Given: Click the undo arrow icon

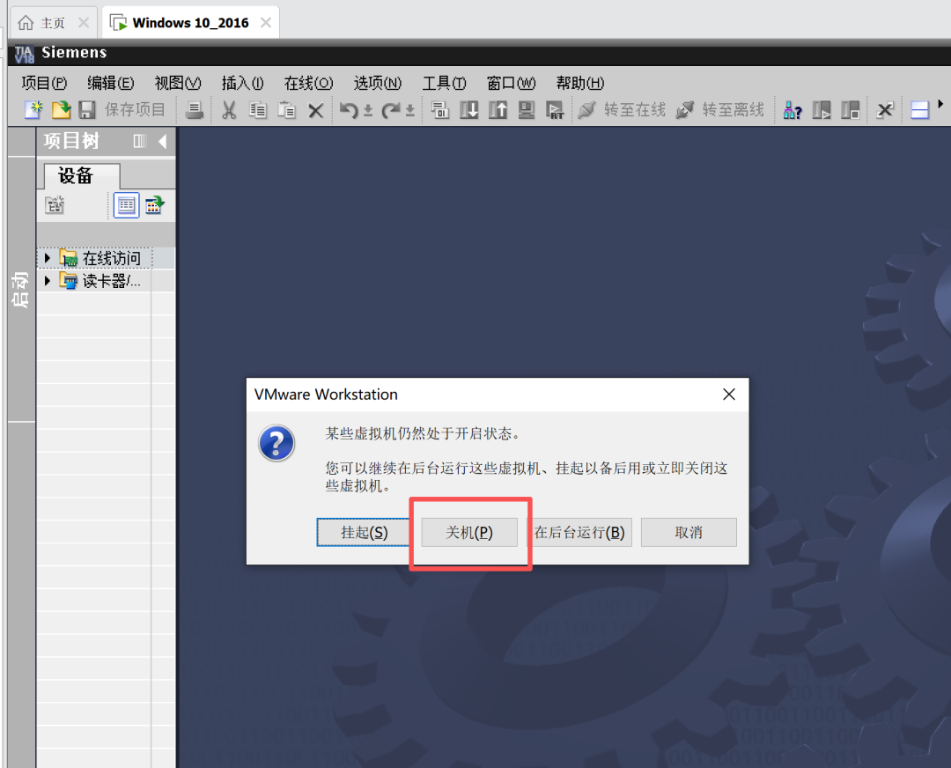Looking at the screenshot, I should (x=349, y=110).
